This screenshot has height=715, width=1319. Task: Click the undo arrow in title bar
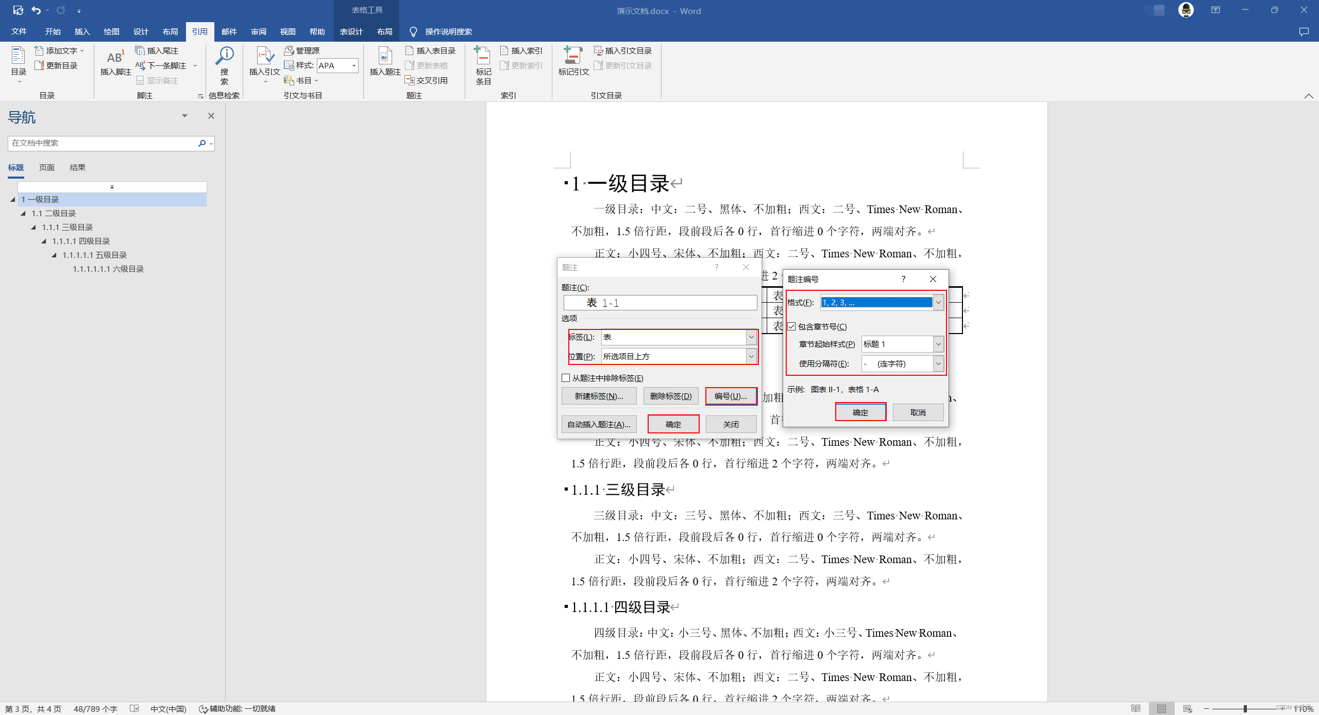[x=36, y=10]
